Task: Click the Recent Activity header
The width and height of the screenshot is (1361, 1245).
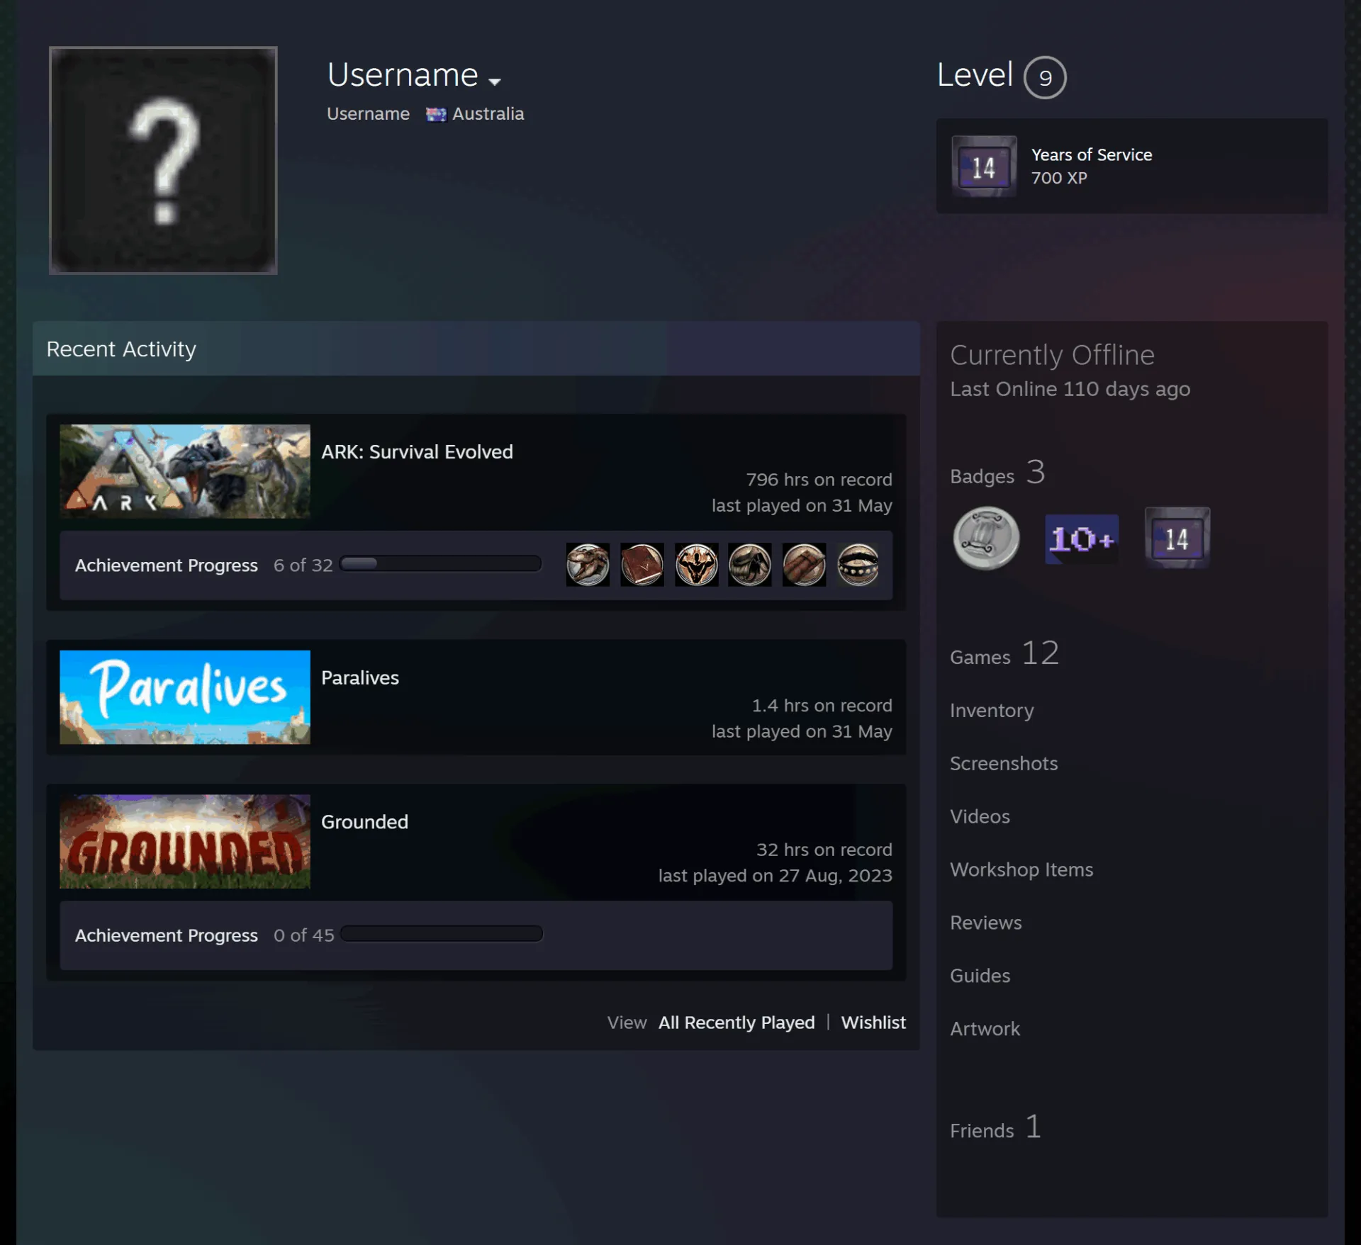Action: (476, 349)
